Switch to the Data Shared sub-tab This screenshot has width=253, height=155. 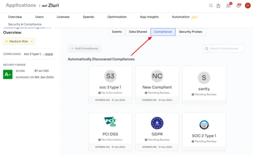(138, 32)
